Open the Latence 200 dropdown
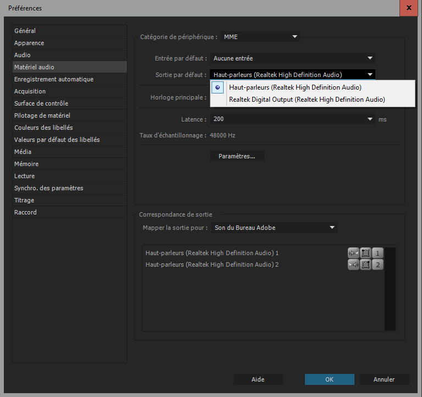This screenshot has height=397, width=422. tap(292, 119)
